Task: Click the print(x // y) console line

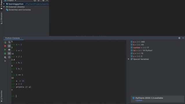Action: click(23, 87)
